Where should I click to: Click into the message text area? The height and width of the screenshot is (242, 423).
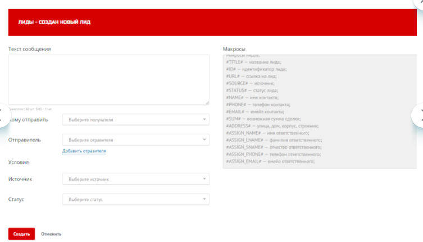[x=109, y=80]
